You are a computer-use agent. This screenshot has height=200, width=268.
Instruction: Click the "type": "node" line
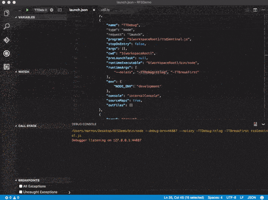click(120, 30)
